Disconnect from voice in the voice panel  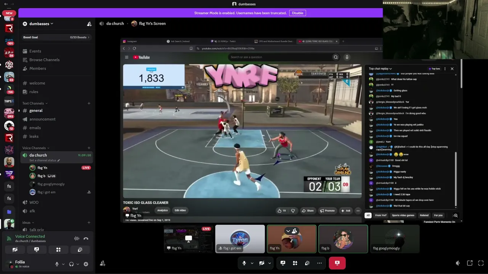coord(86,239)
